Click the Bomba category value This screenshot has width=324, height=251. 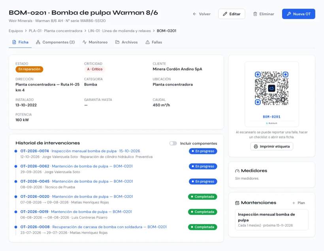[x=90, y=84]
